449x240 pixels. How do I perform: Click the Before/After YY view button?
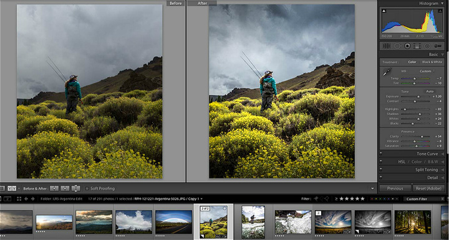click(12, 188)
